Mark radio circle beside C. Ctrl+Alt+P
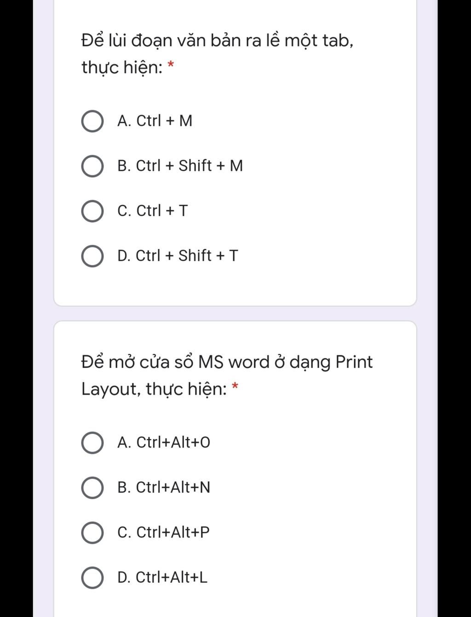Viewport: 471px width, 617px height. click(x=92, y=533)
